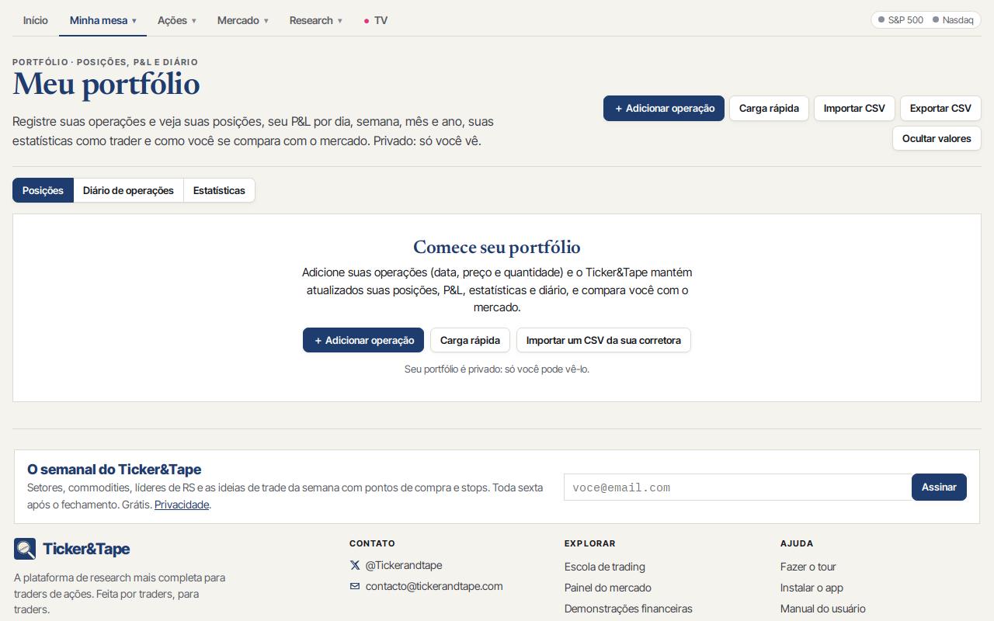Open the Painel do mercado link
This screenshot has width=994, height=621.
tap(608, 588)
